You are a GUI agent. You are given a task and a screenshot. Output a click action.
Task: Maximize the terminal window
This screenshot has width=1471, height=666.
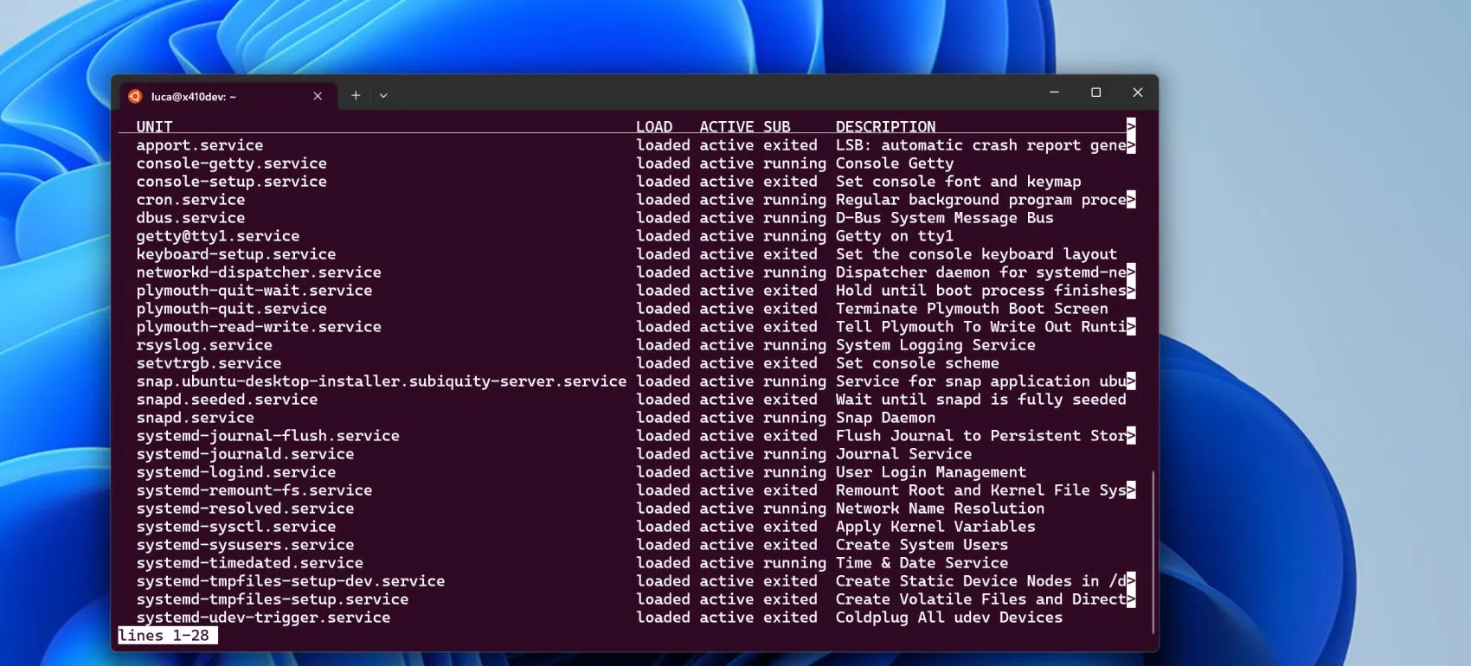(x=1095, y=93)
